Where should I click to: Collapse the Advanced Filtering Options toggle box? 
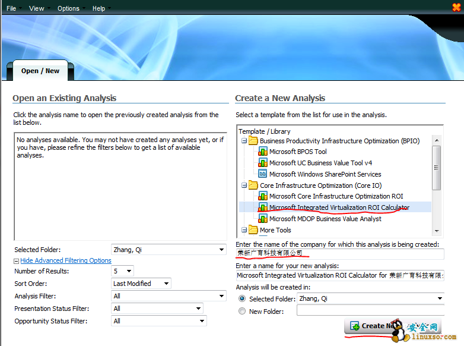coord(16,261)
